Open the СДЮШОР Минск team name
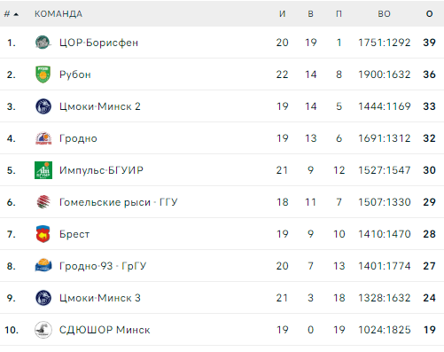 click(105, 330)
